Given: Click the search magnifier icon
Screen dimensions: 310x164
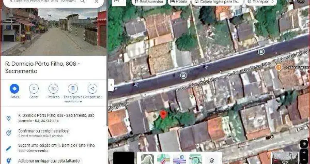Looking at the screenshot, I should (83, 1).
